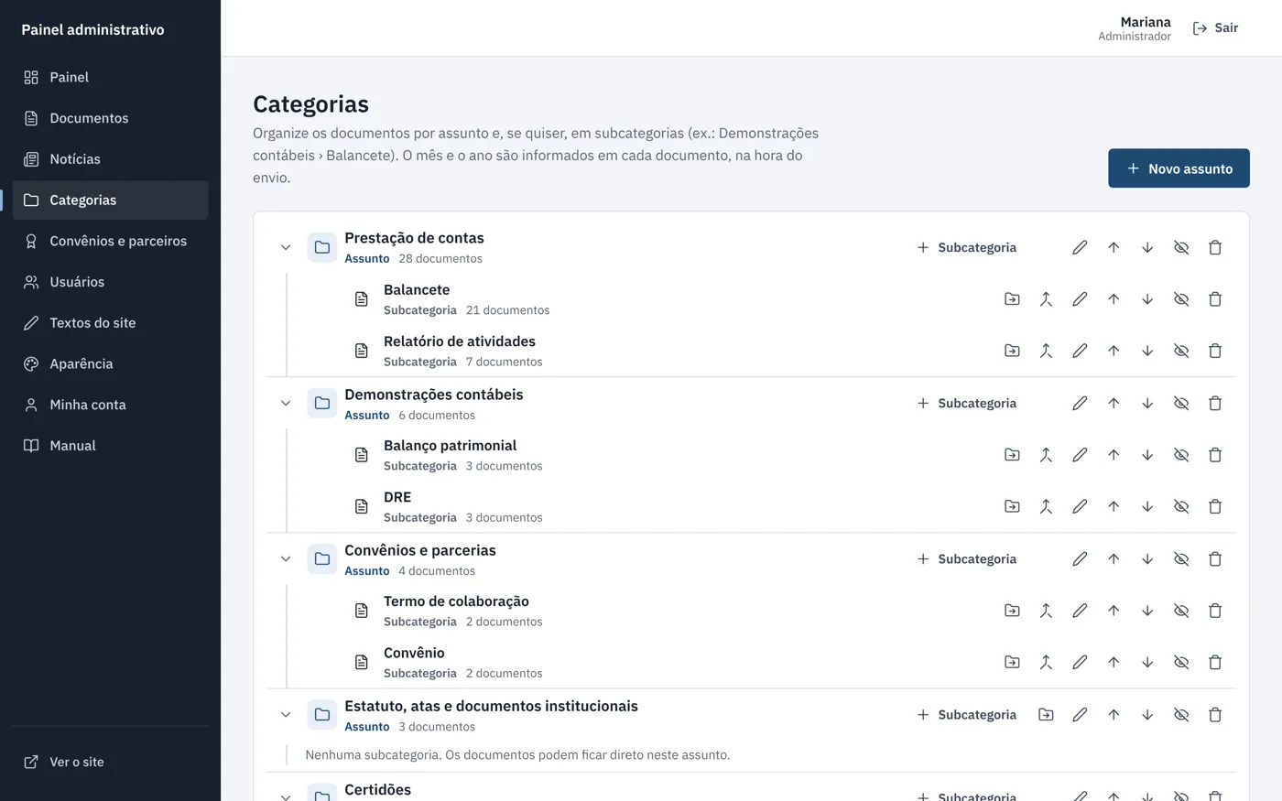Move Prestação de contas up
Viewport: 1282px width, 801px height.
(1114, 247)
